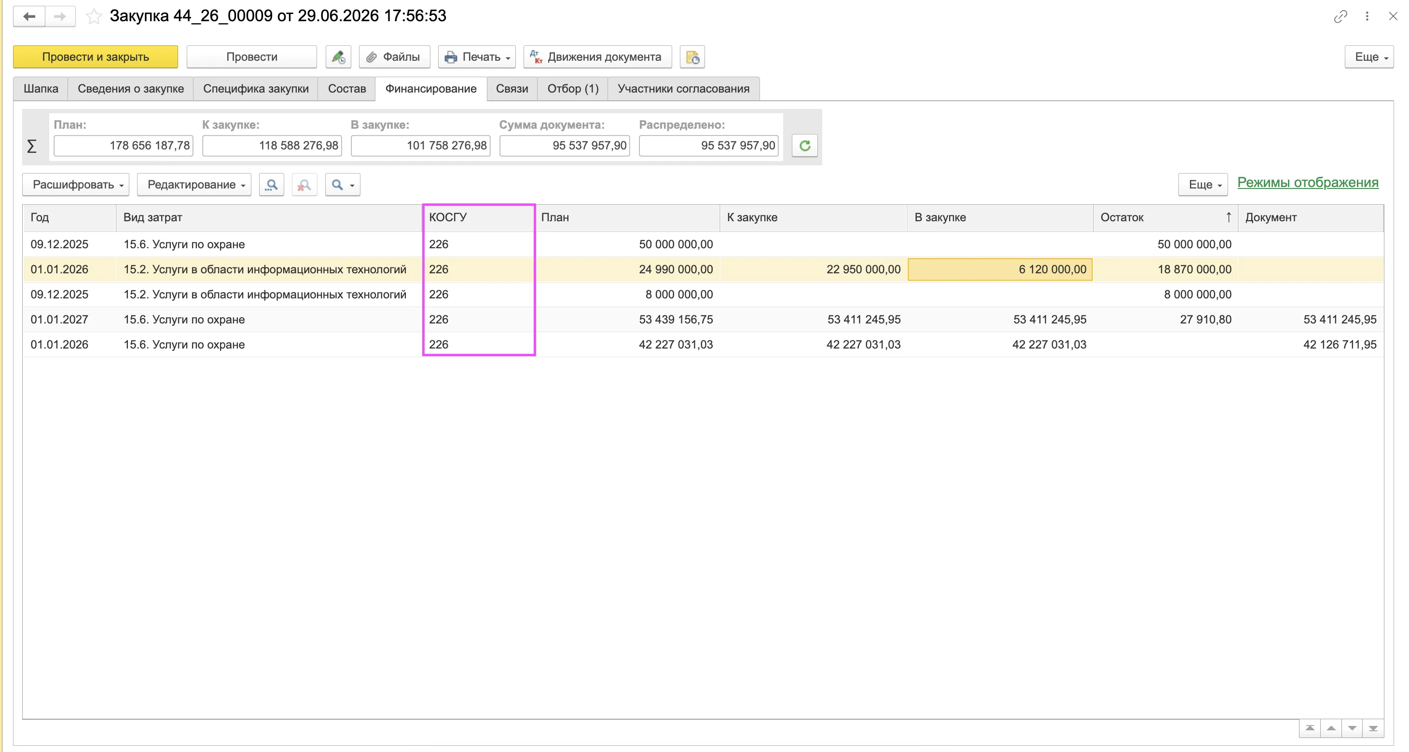Click the План total field
The height and width of the screenshot is (752, 1409).
(124, 146)
